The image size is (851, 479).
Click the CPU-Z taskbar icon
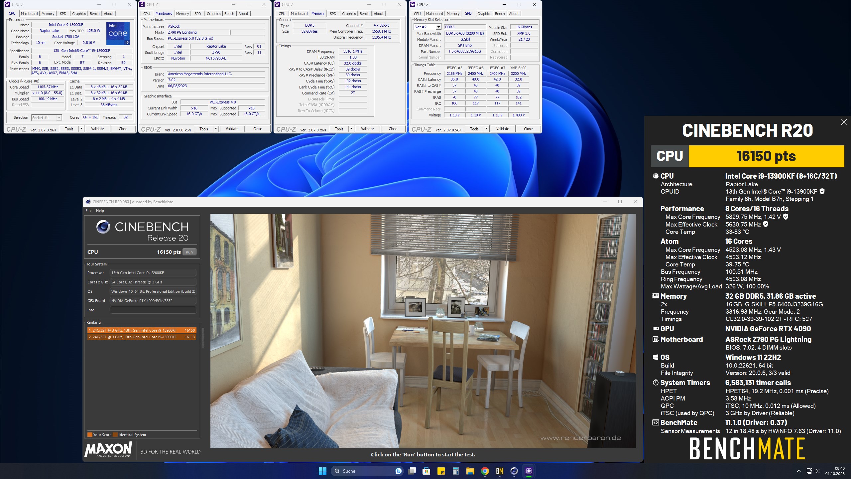click(x=529, y=471)
